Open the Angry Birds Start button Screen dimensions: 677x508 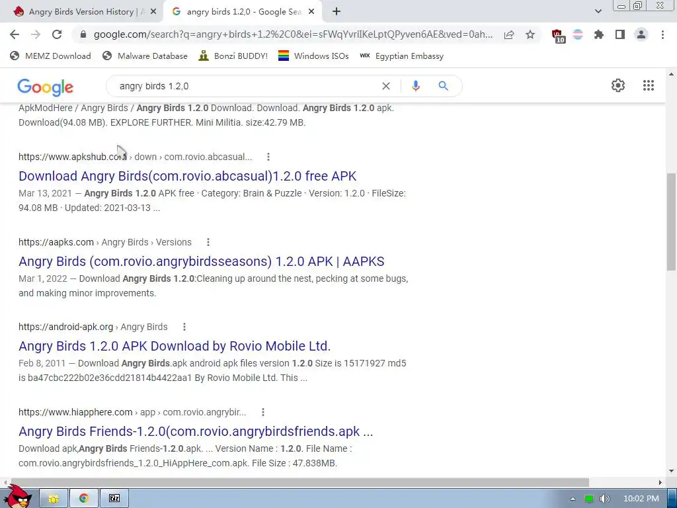tap(18, 496)
